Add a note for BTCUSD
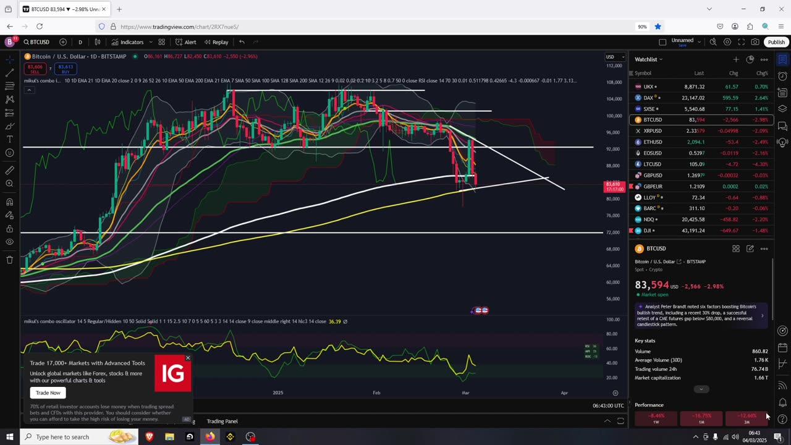The height and width of the screenshot is (445, 791). click(x=750, y=248)
